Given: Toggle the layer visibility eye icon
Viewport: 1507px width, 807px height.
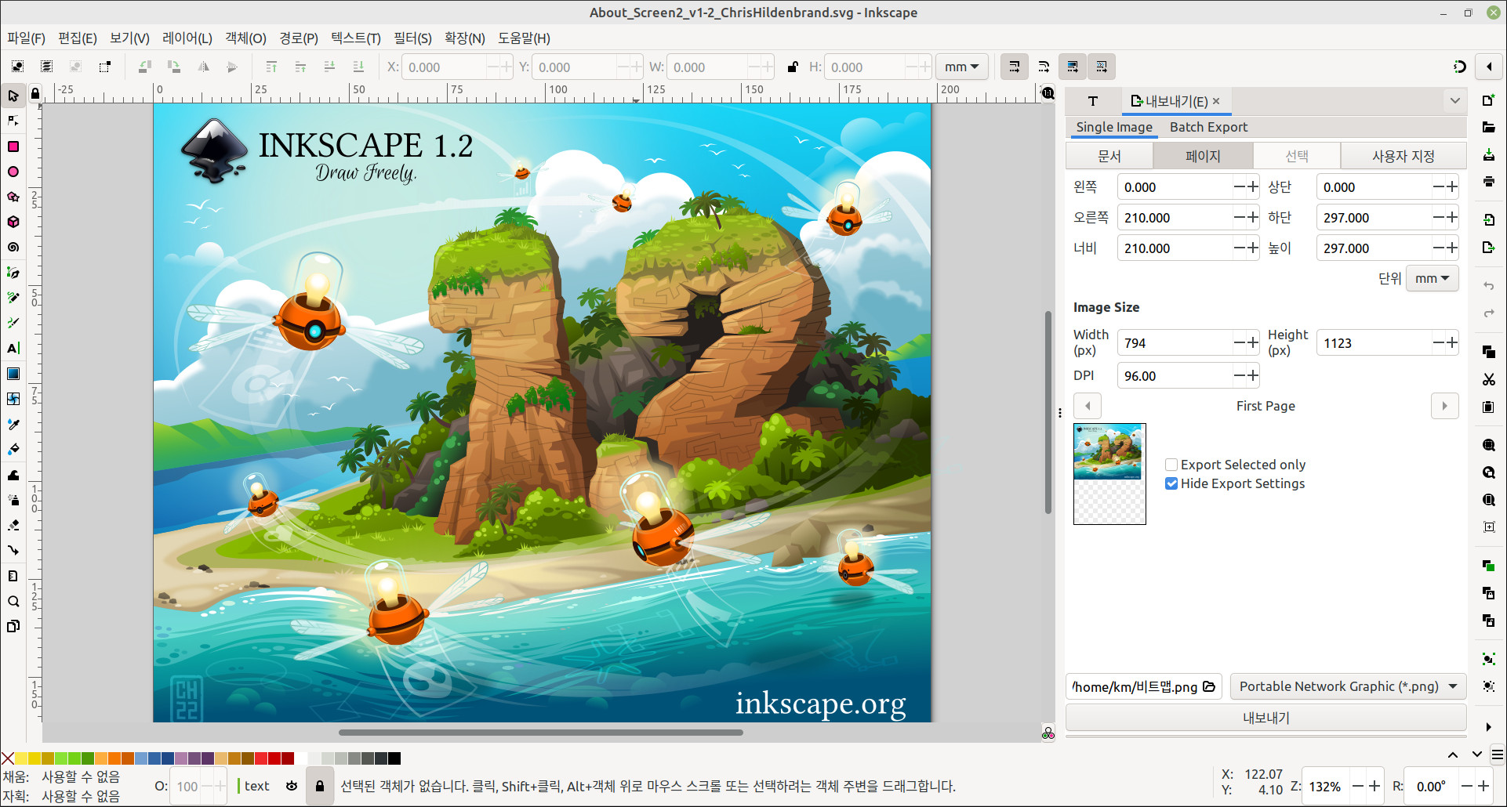Looking at the screenshot, I should coord(292,786).
